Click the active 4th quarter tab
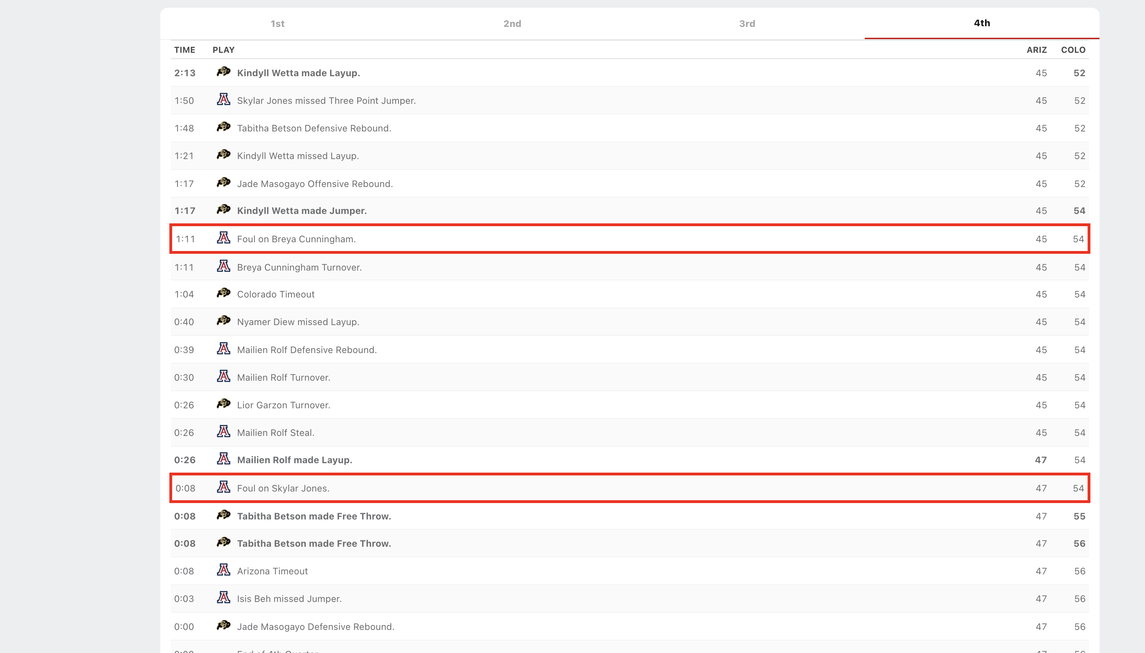This screenshot has height=653, width=1145. (x=982, y=23)
